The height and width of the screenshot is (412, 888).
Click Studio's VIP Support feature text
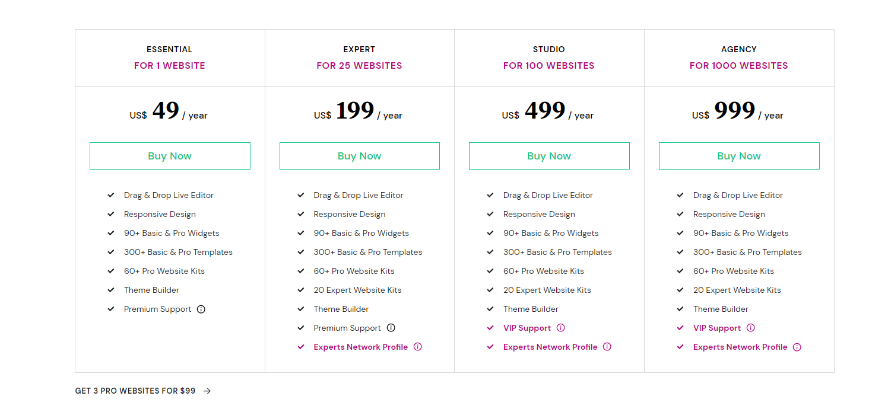[527, 328]
